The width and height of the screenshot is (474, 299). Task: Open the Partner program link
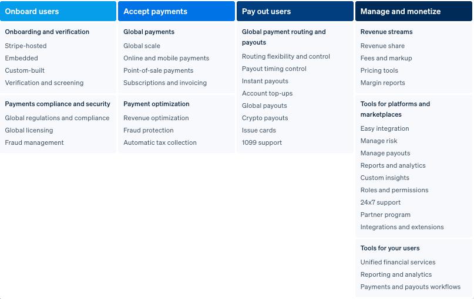(385, 215)
